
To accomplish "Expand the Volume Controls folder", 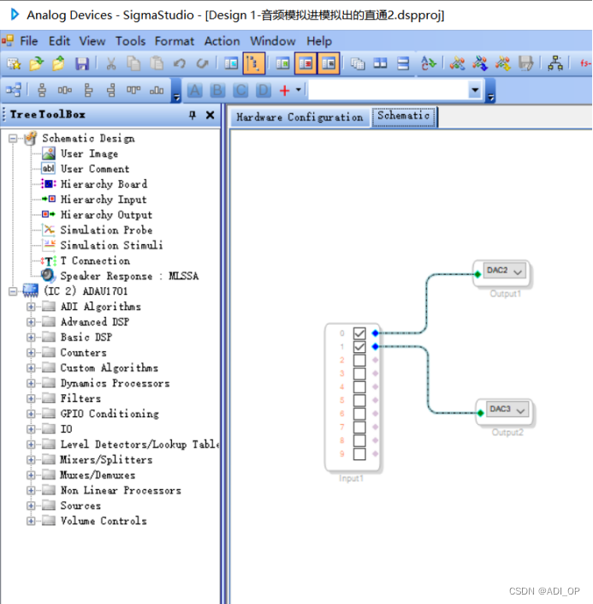I will 31,521.
